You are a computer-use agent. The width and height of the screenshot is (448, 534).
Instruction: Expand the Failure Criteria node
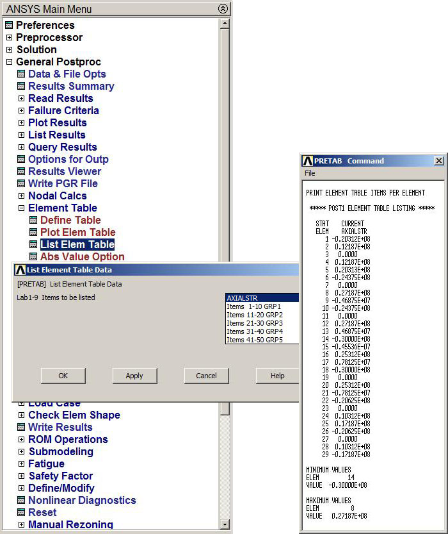coord(21,111)
